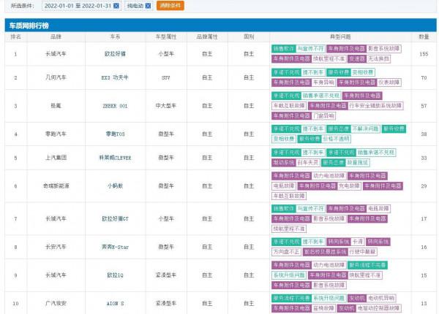This screenshot has height=314, width=439.
Task: Click the 座椅故障 issue tag
Action: [x=323, y=308]
